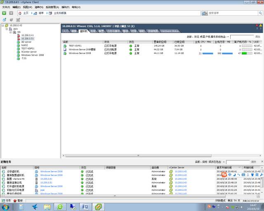Click the vCenter 10.200.0.43 root icon in tree
264x211 pixels.
click(x=7, y=26)
